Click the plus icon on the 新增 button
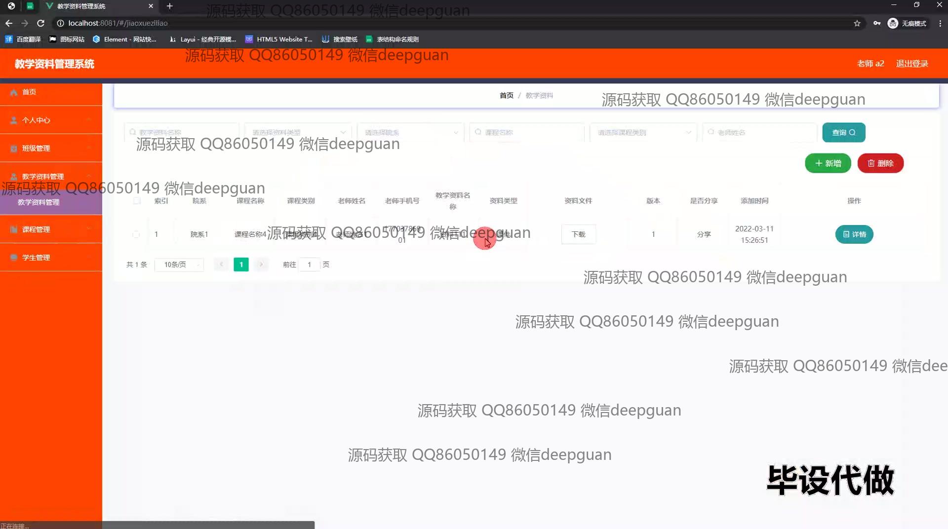 tap(818, 163)
